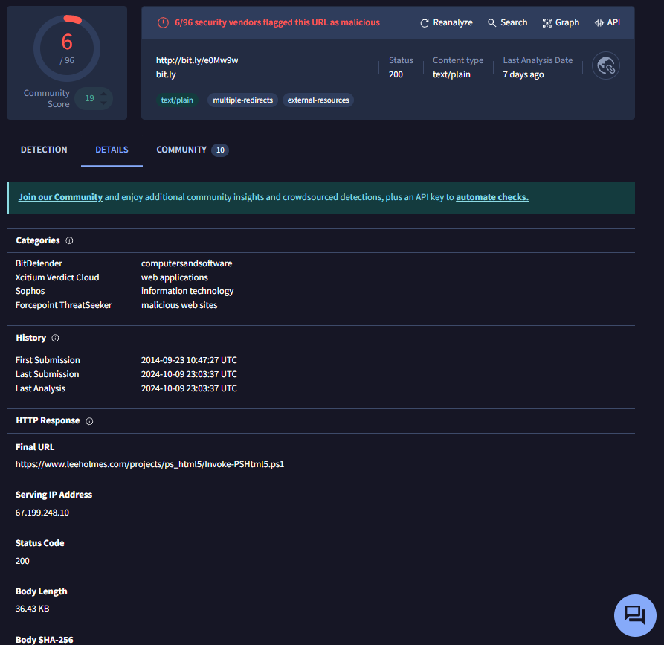Click the COMMUNITY count badge 10
Screen dimensions: 664x645
(x=220, y=150)
